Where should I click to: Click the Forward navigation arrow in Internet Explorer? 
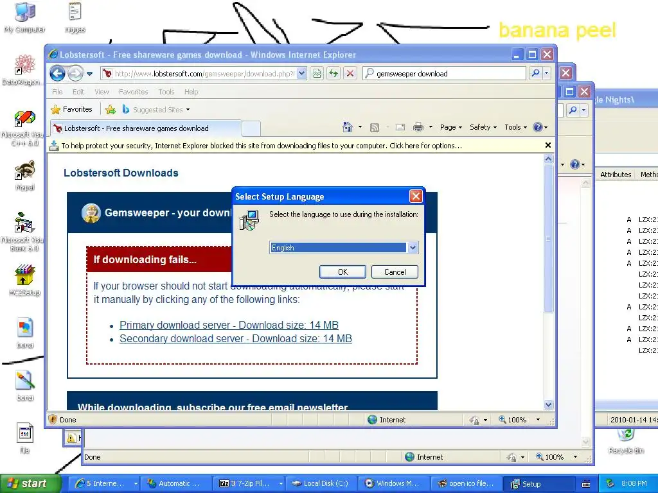point(76,74)
